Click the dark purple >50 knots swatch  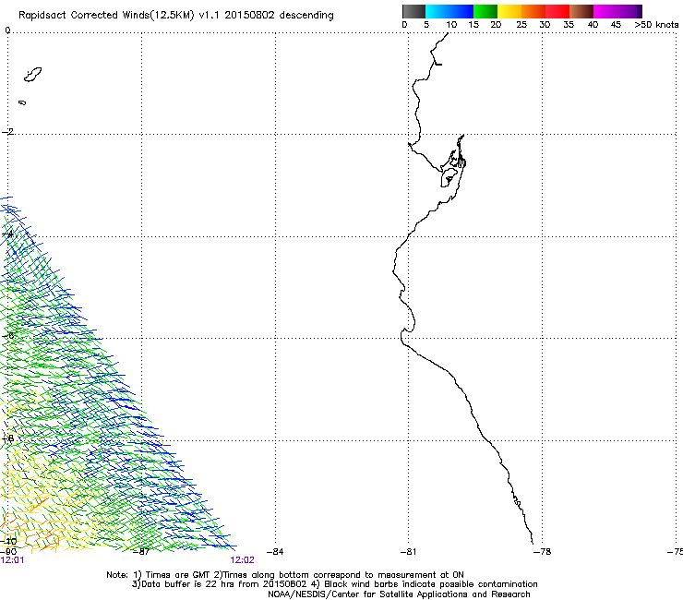coord(640,11)
